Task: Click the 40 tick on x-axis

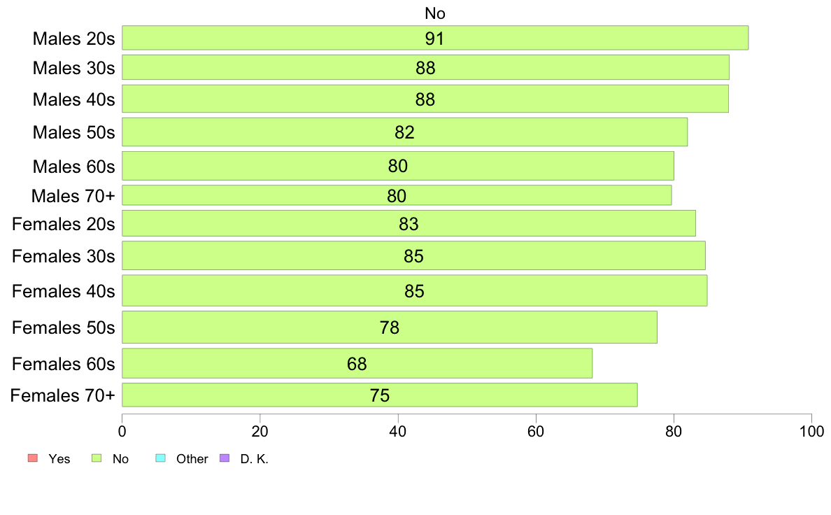Action: (398, 431)
